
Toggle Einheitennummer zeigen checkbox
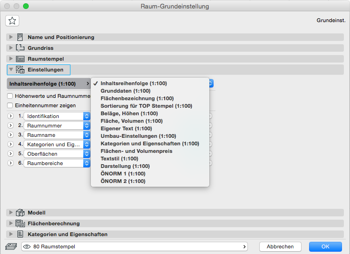(x=10, y=105)
